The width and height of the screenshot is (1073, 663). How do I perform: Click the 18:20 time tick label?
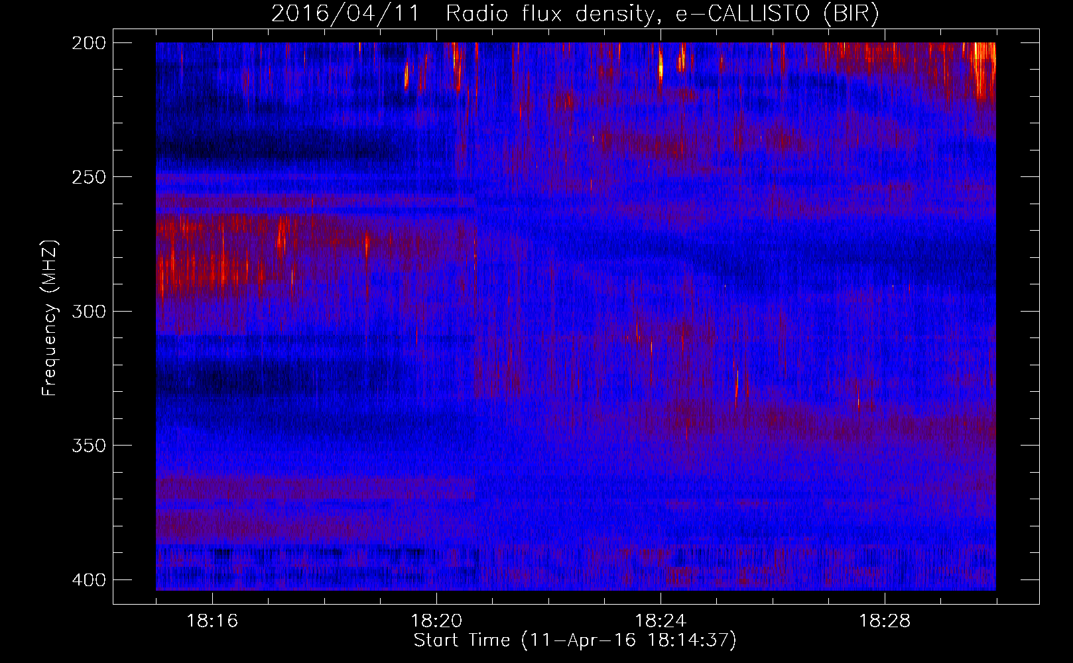pyautogui.click(x=436, y=621)
